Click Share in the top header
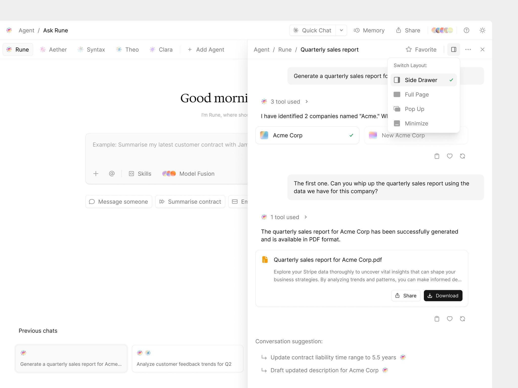This screenshot has height=388, width=518. 408,30
